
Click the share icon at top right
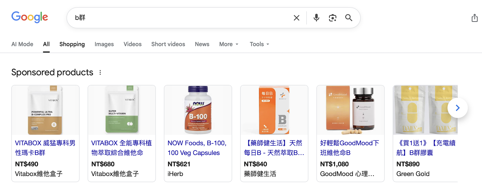(474, 18)
